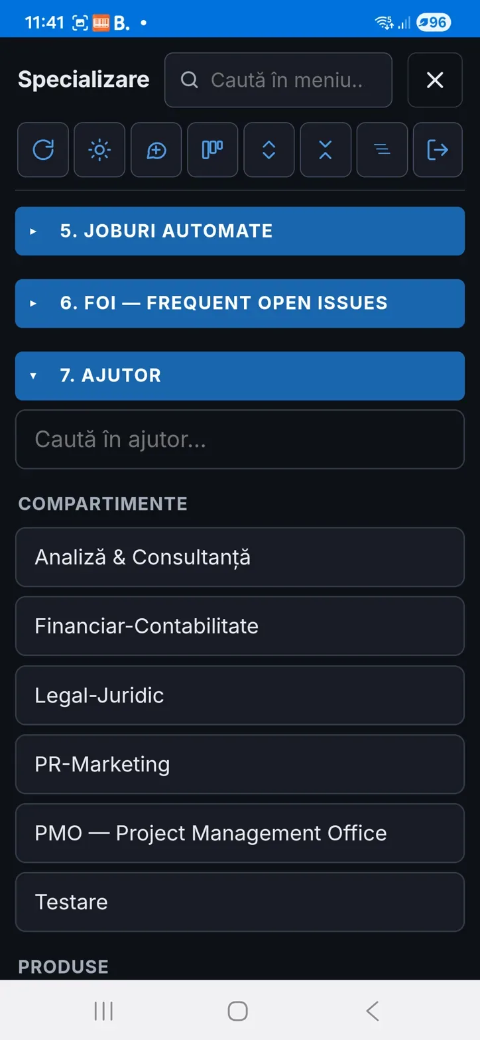
Task: Focus the Caută în meniu search field
Action: [278, 80]
